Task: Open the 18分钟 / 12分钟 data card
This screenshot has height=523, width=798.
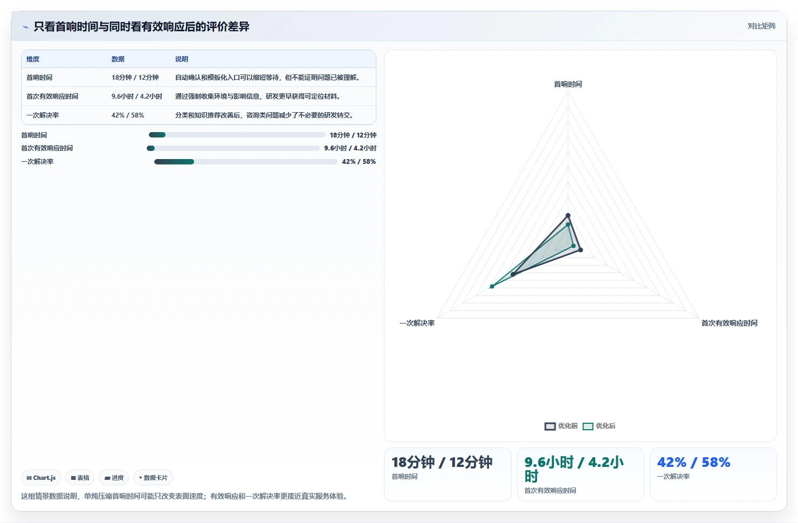Action: (x=448, y=474)
